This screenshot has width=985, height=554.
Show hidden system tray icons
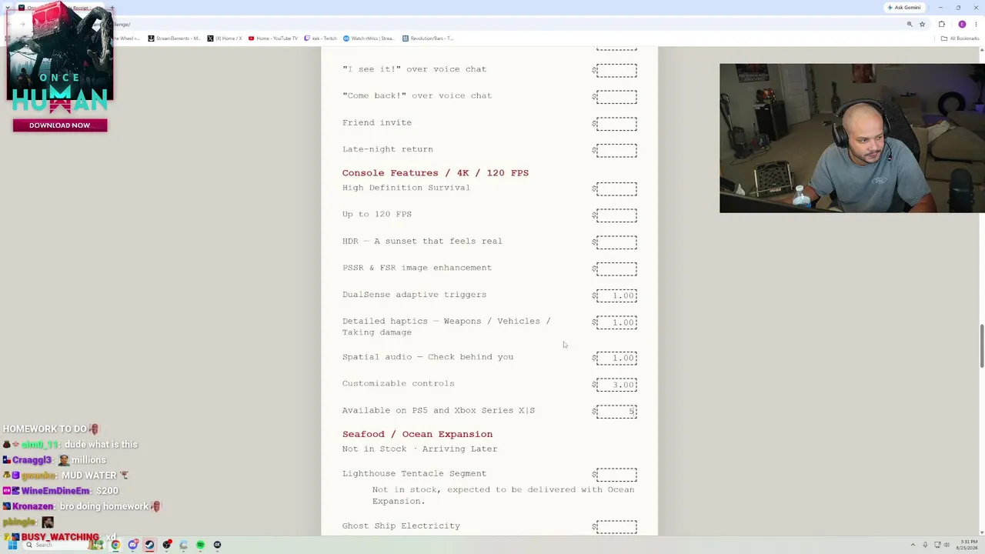913,545
